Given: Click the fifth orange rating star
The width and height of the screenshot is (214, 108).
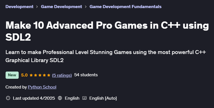Looking at the screenshot, I should (49, 75).
